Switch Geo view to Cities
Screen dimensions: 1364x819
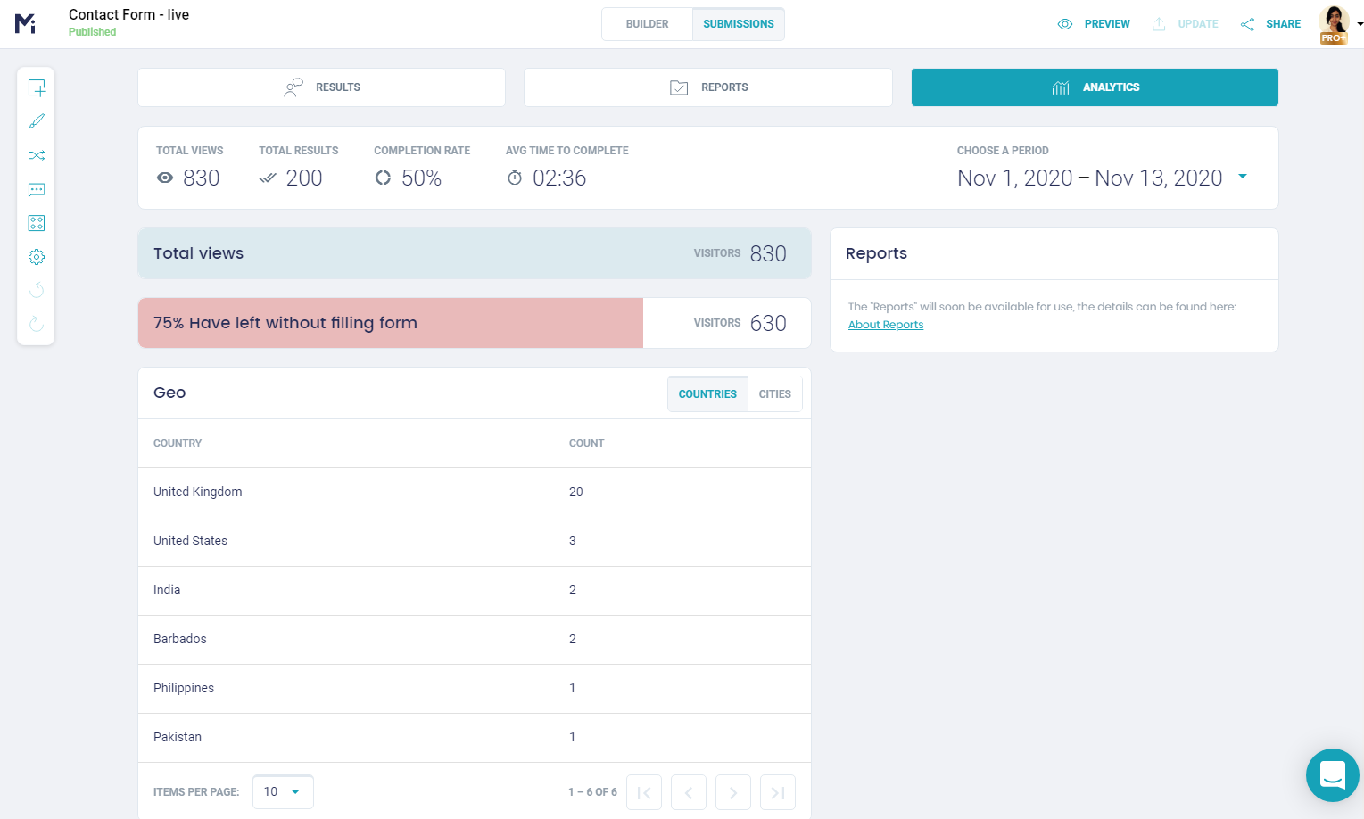click(x=775, y=394)
